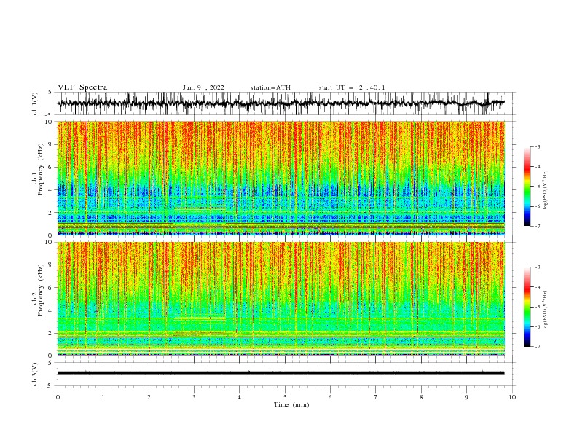Click the ch.2 spectrogram plot

[281, 299]
